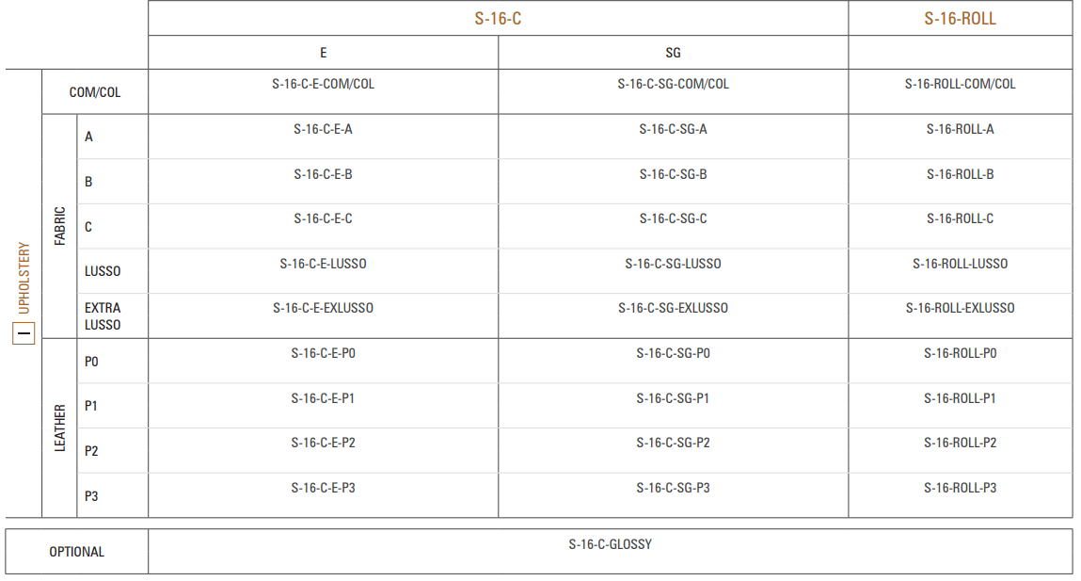Click the SG sub-column header
Viewport: 1081px width, 581px height.
coord(673,53)
